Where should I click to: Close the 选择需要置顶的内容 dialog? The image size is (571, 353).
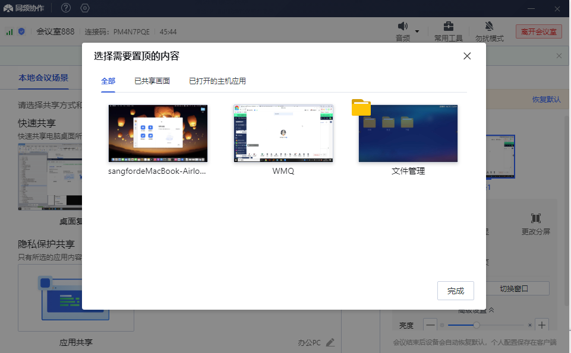[x=467, y=56]
